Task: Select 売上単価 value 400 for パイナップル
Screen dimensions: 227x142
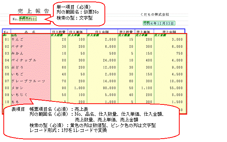Action: 149,60
